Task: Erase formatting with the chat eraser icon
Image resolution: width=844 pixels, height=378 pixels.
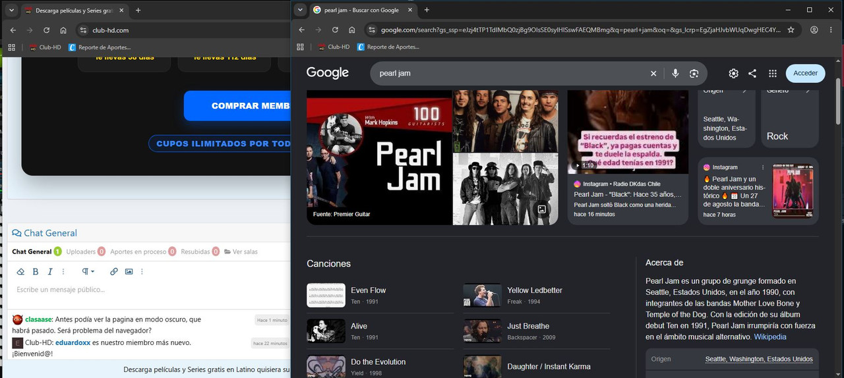Action: [x=20, y=271]
